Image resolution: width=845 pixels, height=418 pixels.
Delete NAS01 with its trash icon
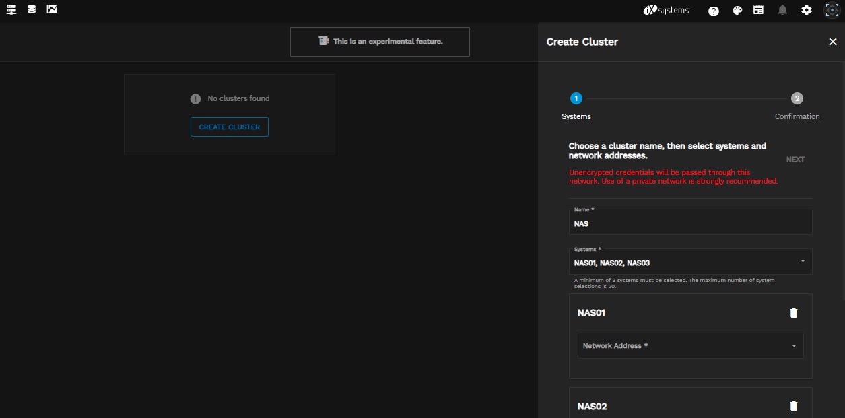point(794,313)
